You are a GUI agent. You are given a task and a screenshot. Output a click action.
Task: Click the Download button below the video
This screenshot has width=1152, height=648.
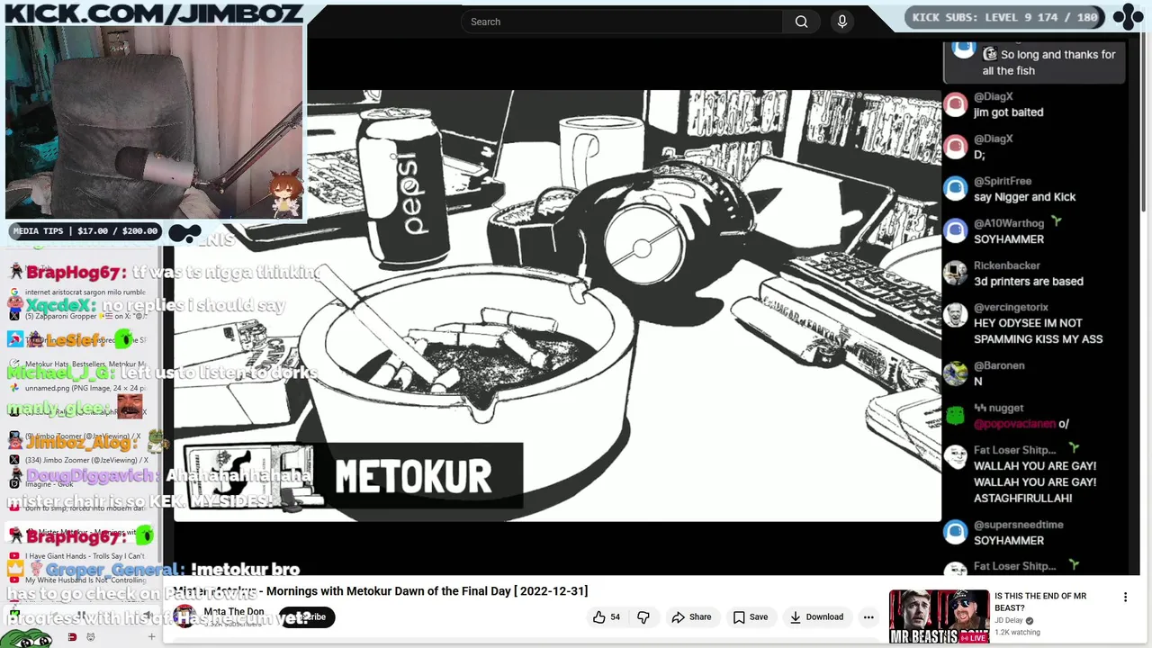click(x=815, y=617)
